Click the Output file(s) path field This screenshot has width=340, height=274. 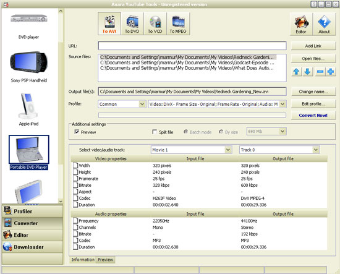(192, 92)
